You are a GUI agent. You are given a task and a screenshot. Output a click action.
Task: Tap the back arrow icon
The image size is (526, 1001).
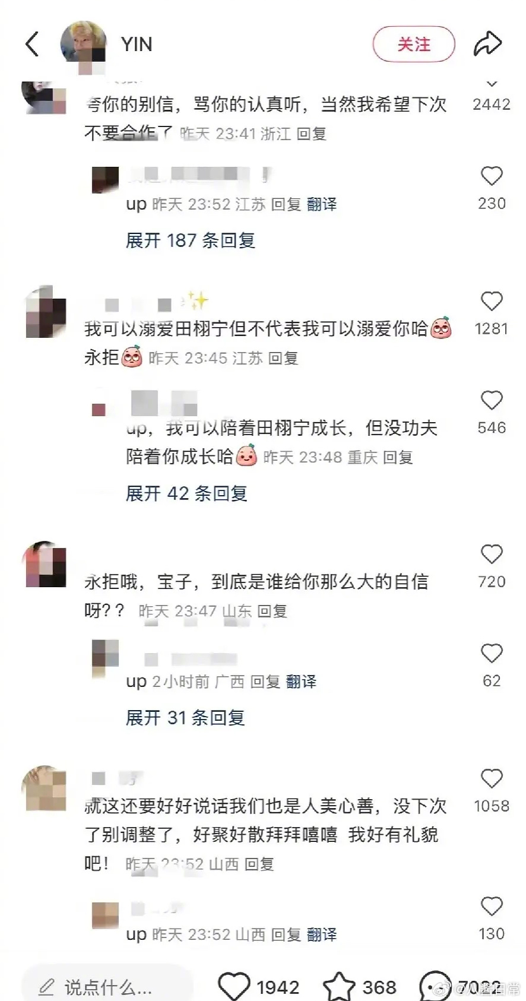(x=32, y=45)
